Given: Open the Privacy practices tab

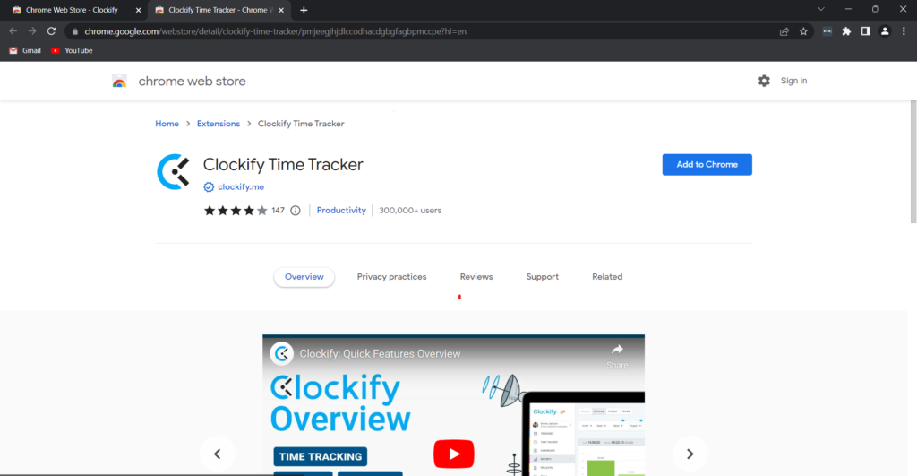Looking at the screenshot, I should pos(392,277).
